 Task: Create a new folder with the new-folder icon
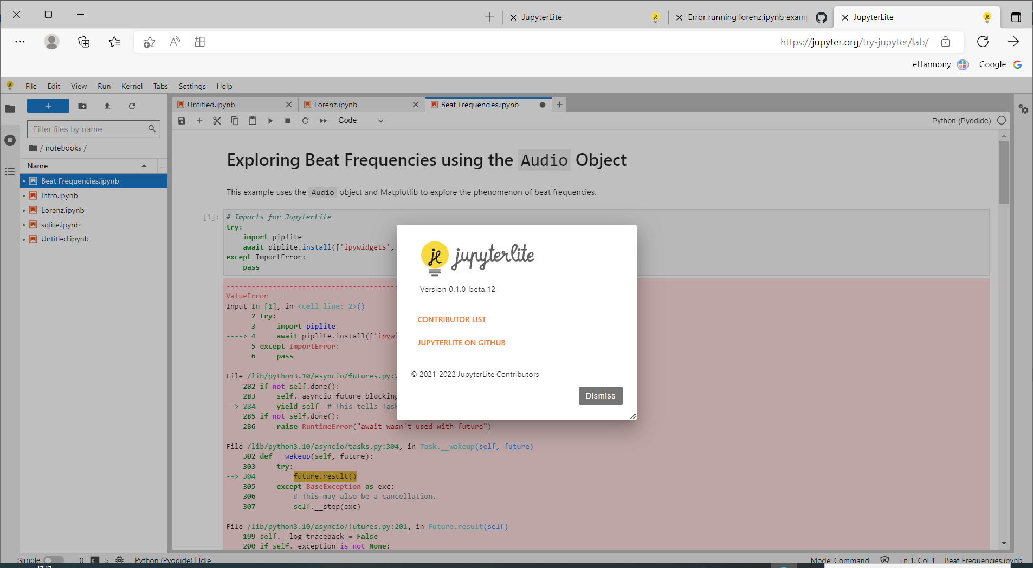click(82, 106)
